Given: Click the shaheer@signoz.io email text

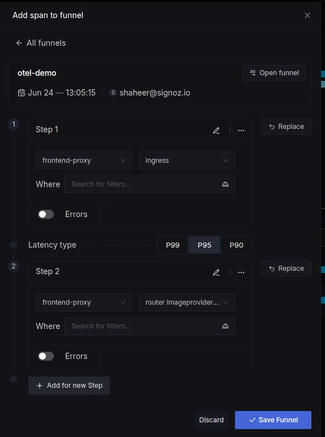Looking at the screenshot, I should click(x=155, y=93).
